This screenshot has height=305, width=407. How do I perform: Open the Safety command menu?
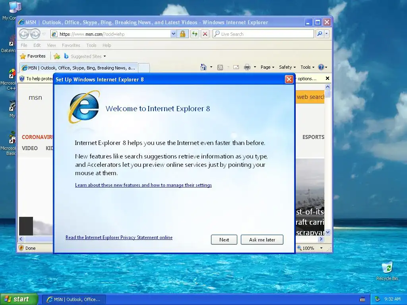point(287,67)
